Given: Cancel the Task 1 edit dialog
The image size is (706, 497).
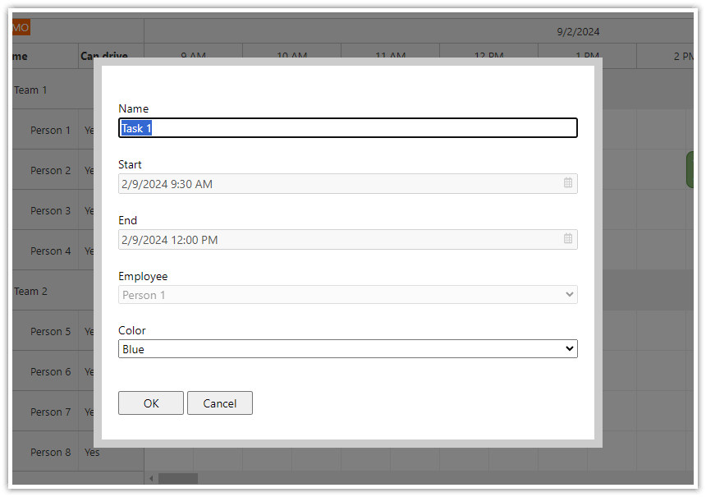Looking at the screenshot, I should coord(219,403).
